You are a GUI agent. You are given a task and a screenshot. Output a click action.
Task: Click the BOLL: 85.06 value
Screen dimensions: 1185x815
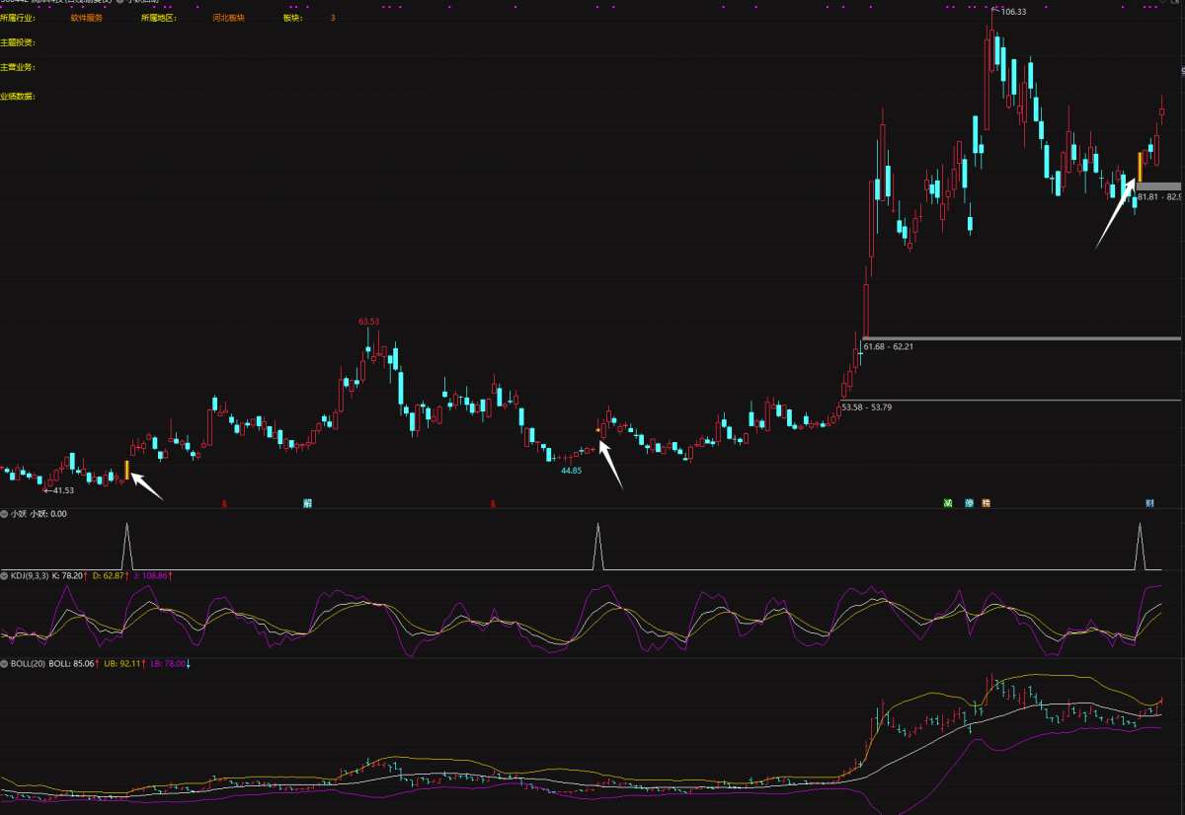coord(73,664)
